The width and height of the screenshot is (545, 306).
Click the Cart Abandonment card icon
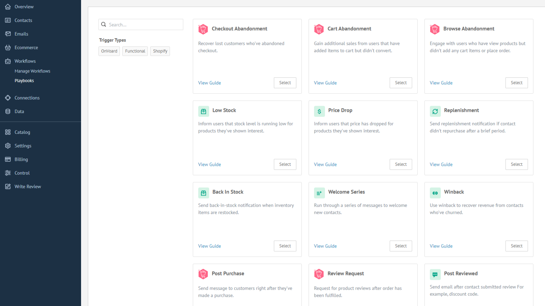pos(319,29)
